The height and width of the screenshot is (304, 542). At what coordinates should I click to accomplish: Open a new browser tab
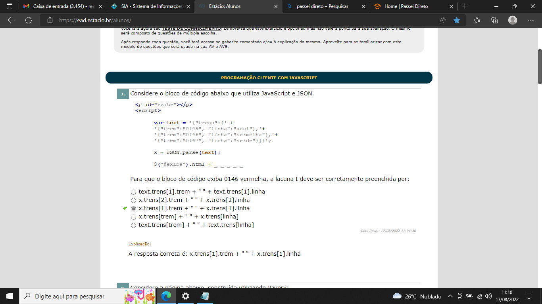click(x=465, y=6)
